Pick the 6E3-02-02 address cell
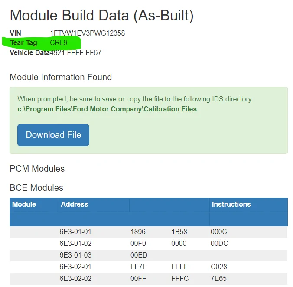The width and height of the screenshot is (293, 287). click(75, 279)
